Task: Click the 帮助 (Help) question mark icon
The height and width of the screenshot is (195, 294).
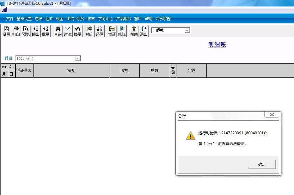Action: [134, 31]
